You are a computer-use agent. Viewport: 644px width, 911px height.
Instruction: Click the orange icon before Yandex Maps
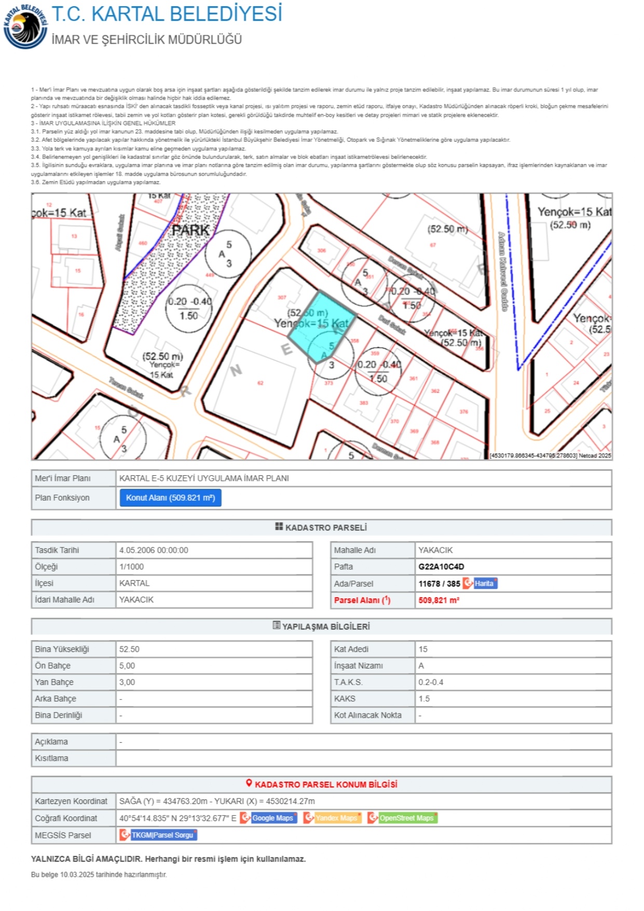coord(308,818)
